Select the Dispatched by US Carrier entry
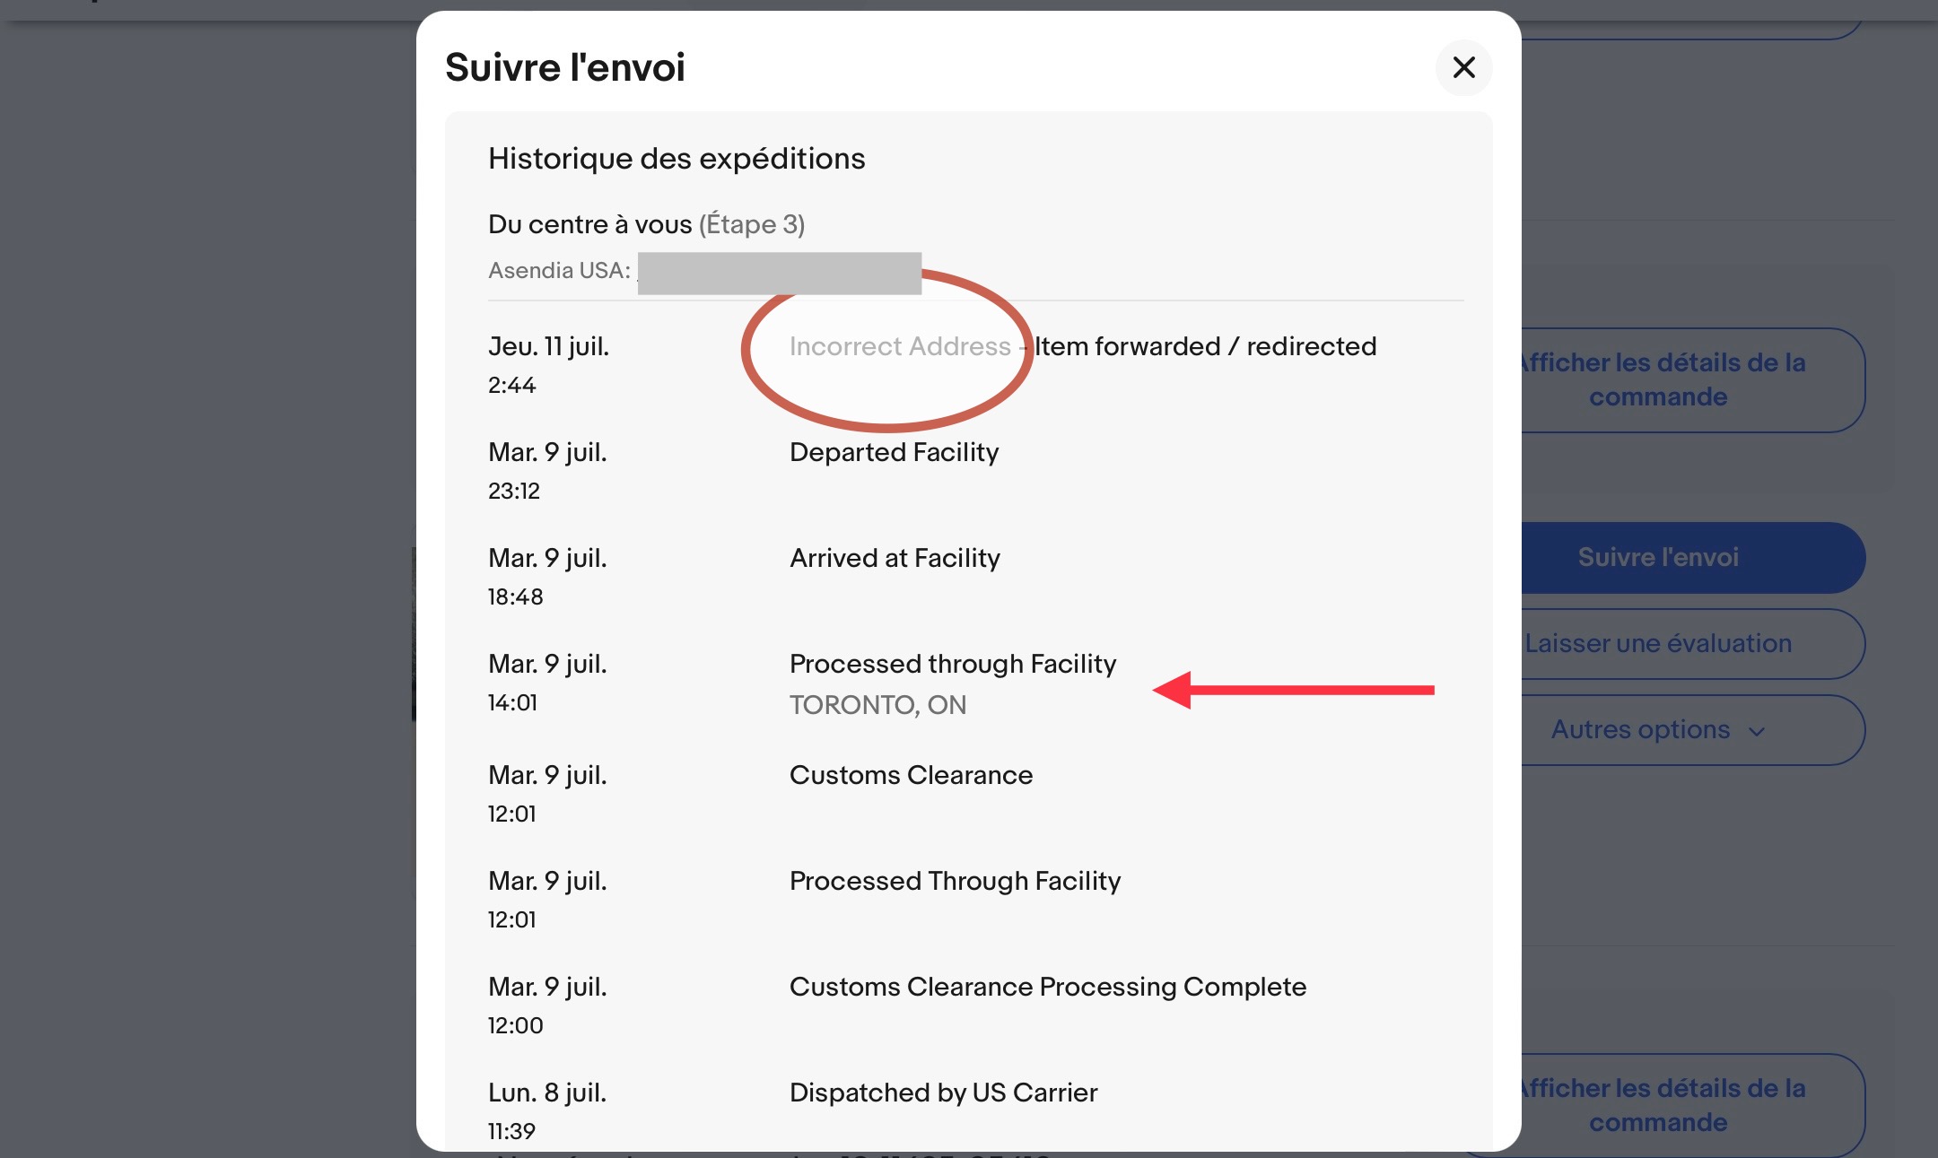This screenshot has height=1158, width=1938. 943,1093
